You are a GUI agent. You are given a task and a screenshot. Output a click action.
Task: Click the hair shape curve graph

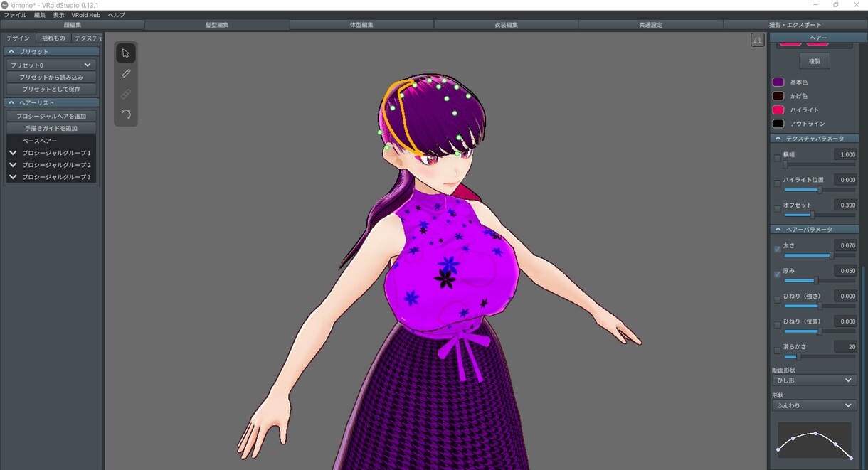(x=815, y=441)
